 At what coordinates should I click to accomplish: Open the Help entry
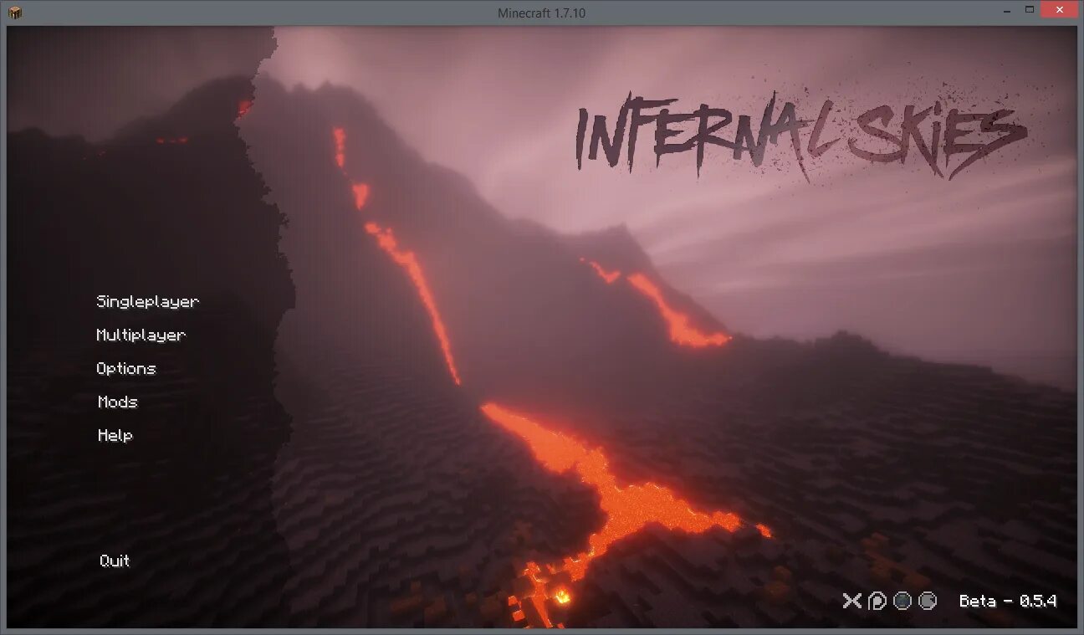tap(115, 436)
